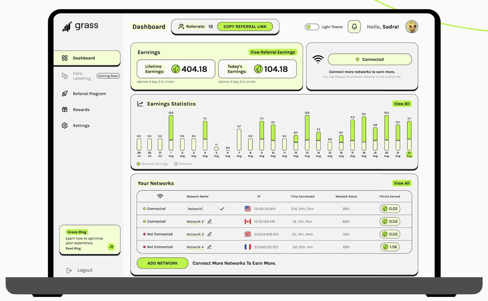Select the highlighted 22 Aug date
Image resolution: width=488 pixels, height=301 pixels.
point(409,154)
